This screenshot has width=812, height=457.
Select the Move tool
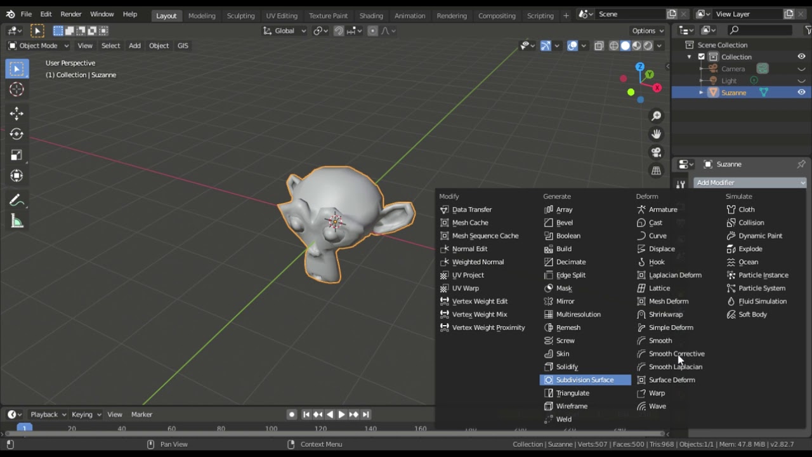click(x=16, y=114)
